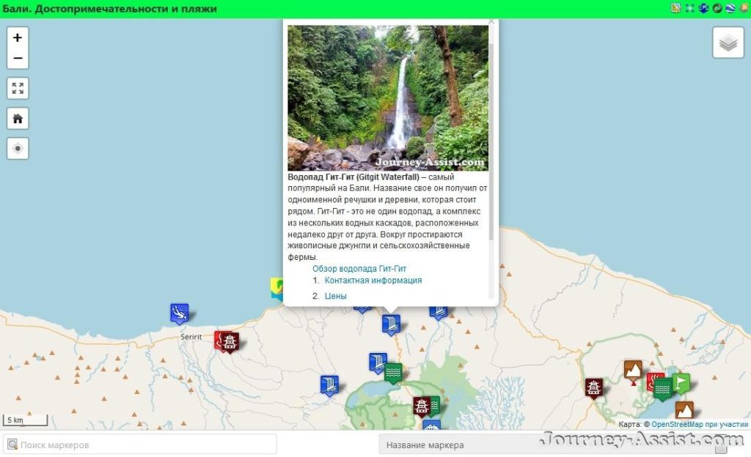Viewport: 751px width, 457px height.
Task: Select the yellow-green marker left of popup
Action: 276,289
